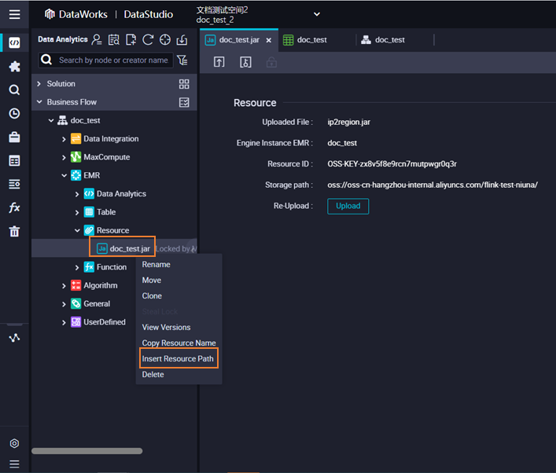Click the Solution grid view icon
The height and width of the screenshot is (473, 556).
[184, 84]
